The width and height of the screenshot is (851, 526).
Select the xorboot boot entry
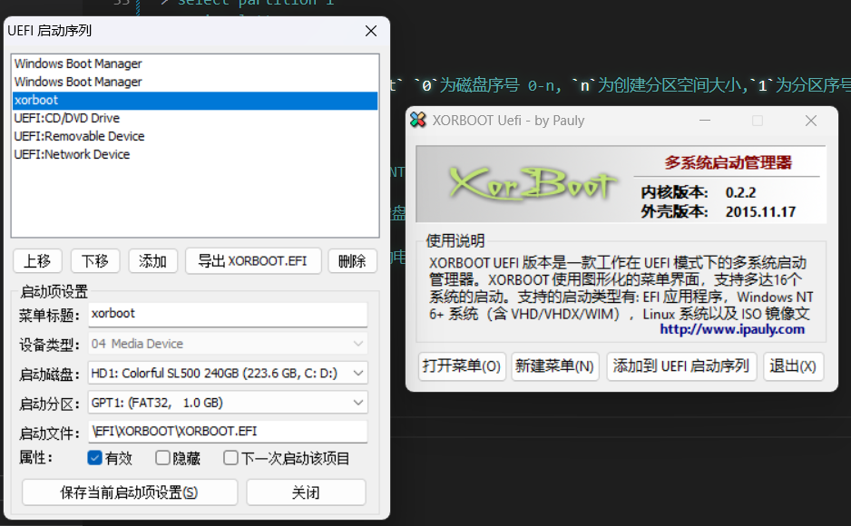click(195, 101)
